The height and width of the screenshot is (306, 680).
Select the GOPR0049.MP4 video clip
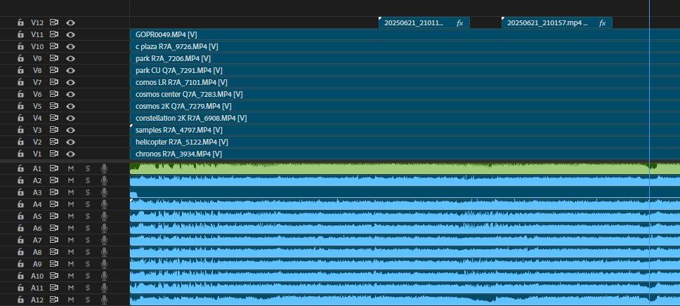pyautogui.click(x=405, y=34)
